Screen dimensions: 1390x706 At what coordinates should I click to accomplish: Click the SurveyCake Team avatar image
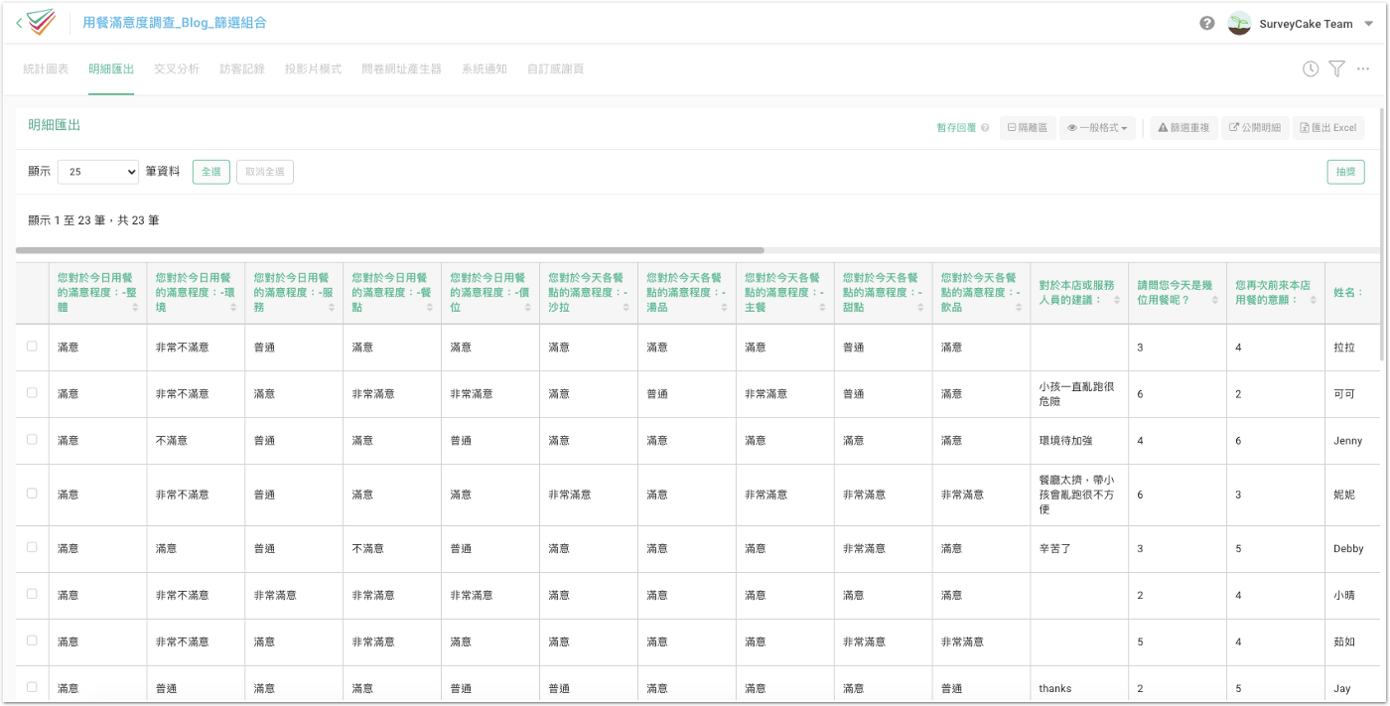(1239, 23)
